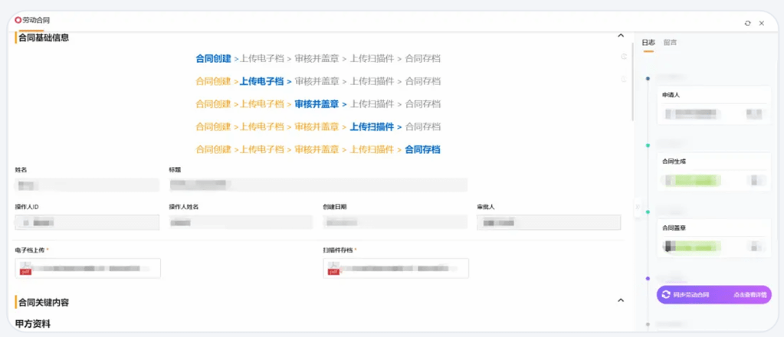Switch to the 日志 tab
Image resolution: width=784 pixels, height=337 pixels.
648,42
